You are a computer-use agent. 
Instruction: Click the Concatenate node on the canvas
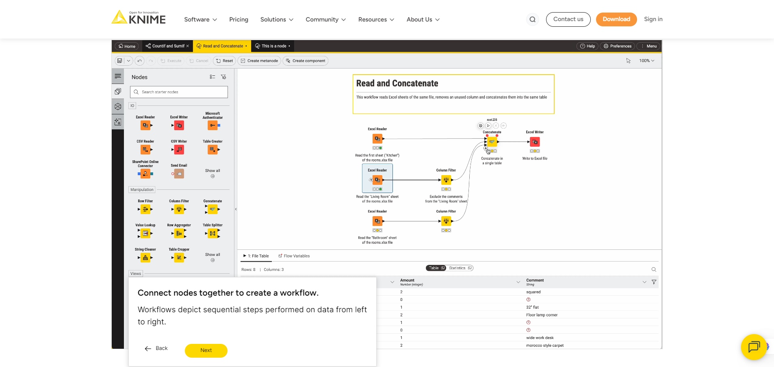(x=492, y=142)
